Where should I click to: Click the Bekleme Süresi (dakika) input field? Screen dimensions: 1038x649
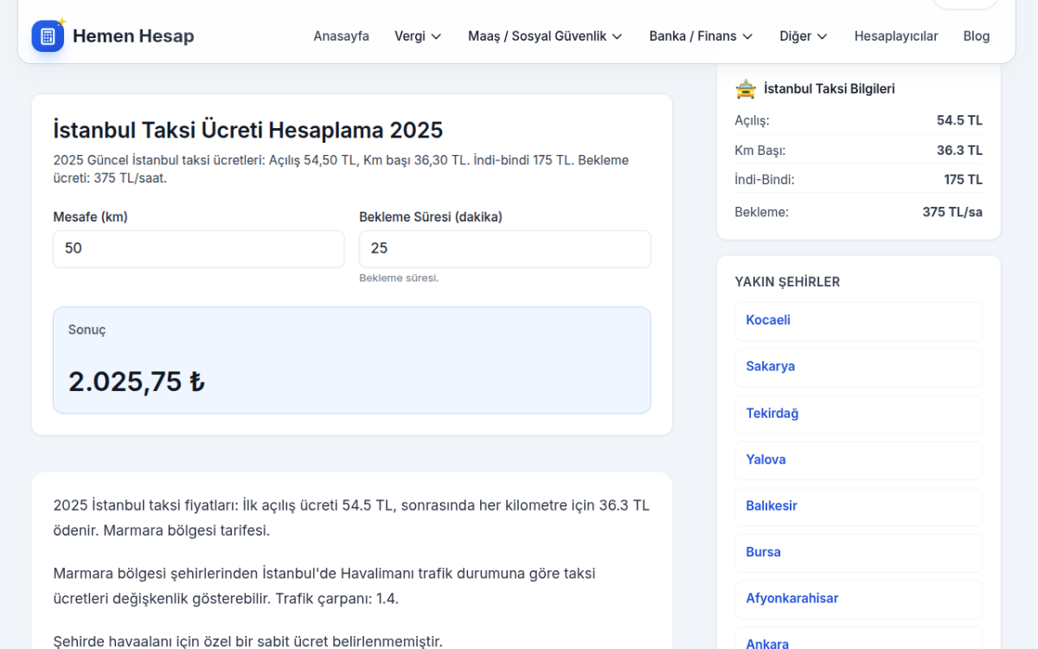[505, 249]
